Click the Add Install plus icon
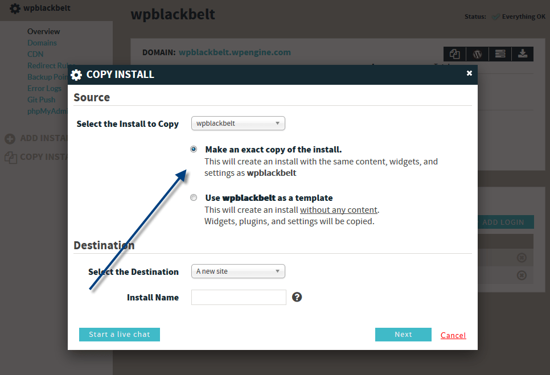 coord(10,139)
